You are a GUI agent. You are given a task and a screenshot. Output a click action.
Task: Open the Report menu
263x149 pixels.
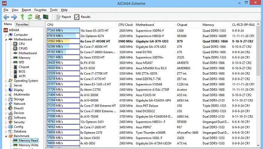(x=26, y=10)
